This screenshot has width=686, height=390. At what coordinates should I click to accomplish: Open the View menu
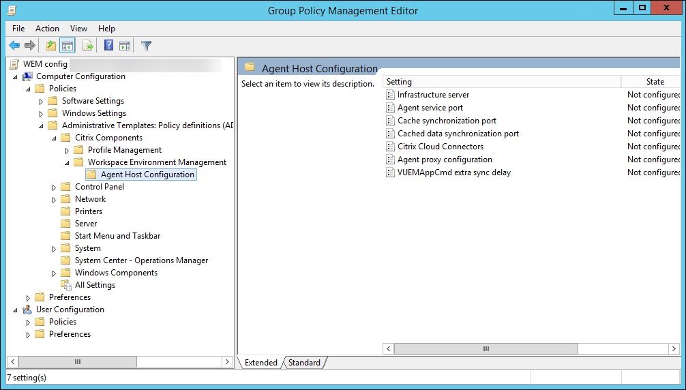(78, 29)
